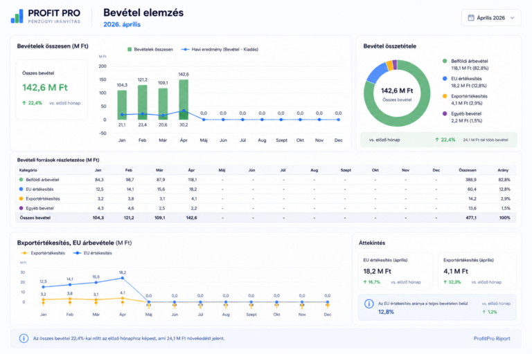The height and width of the screenshot is (354, 532).
Task: Click the green up arrow next to 22,4% in Összes bevétel card
Action: tap(24, 103)
